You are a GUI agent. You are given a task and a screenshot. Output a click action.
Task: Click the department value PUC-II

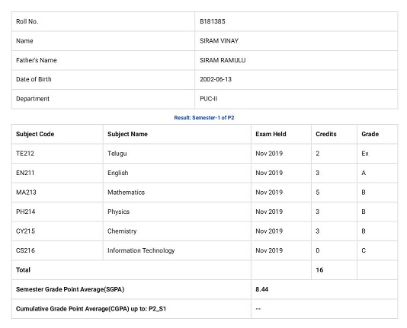click(x=208, y=99)
